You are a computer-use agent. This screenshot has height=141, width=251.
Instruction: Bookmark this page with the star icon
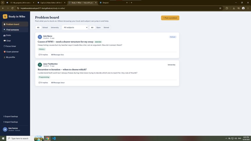click(220, 8)
